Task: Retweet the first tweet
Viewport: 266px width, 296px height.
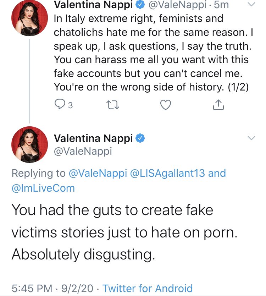Action: click(x=112, y=105)
